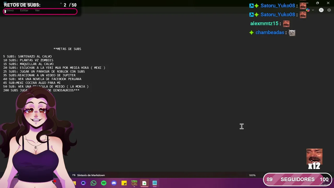The height and width of the screenshot is (188, 334).
Task: Click the line about escuchar a la Yeri Mua
Action: click(54, 68)
